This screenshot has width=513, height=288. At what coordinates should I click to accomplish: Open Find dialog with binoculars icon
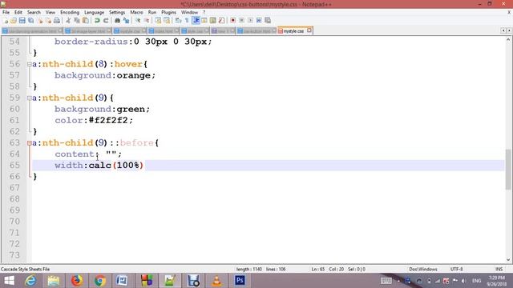pyautogui.click(x=117, y=20)
